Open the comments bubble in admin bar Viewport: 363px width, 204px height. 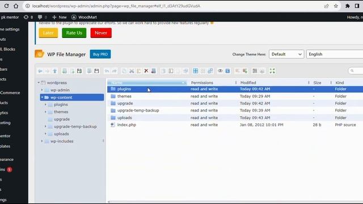43,17
